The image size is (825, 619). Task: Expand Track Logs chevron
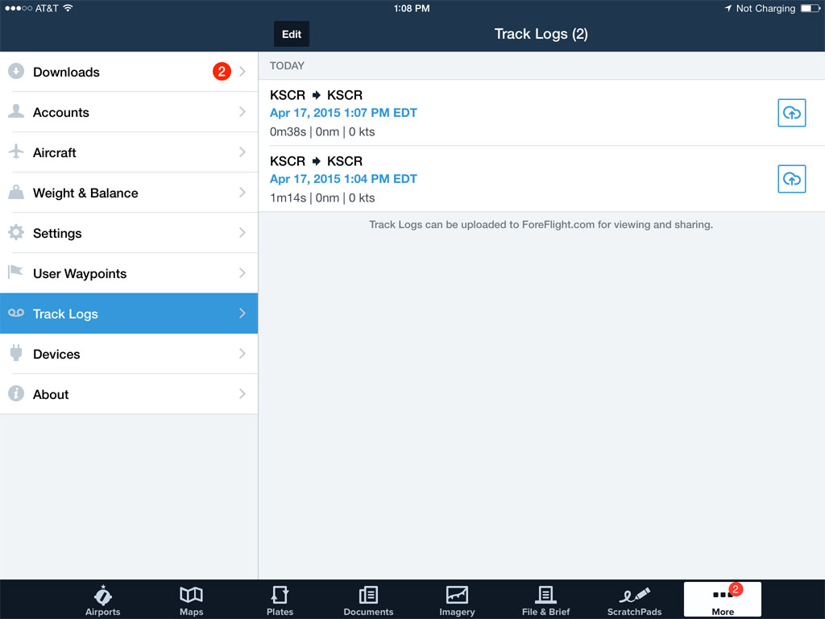click(242, 314)
